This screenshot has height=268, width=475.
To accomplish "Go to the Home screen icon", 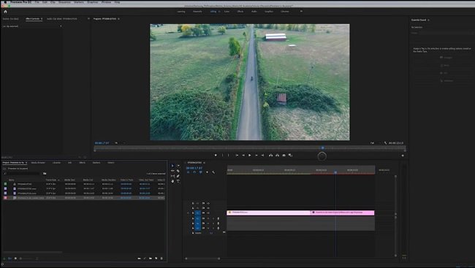I will [x=5, y=12].
